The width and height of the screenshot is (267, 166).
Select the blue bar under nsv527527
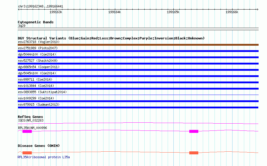(138, 64)
